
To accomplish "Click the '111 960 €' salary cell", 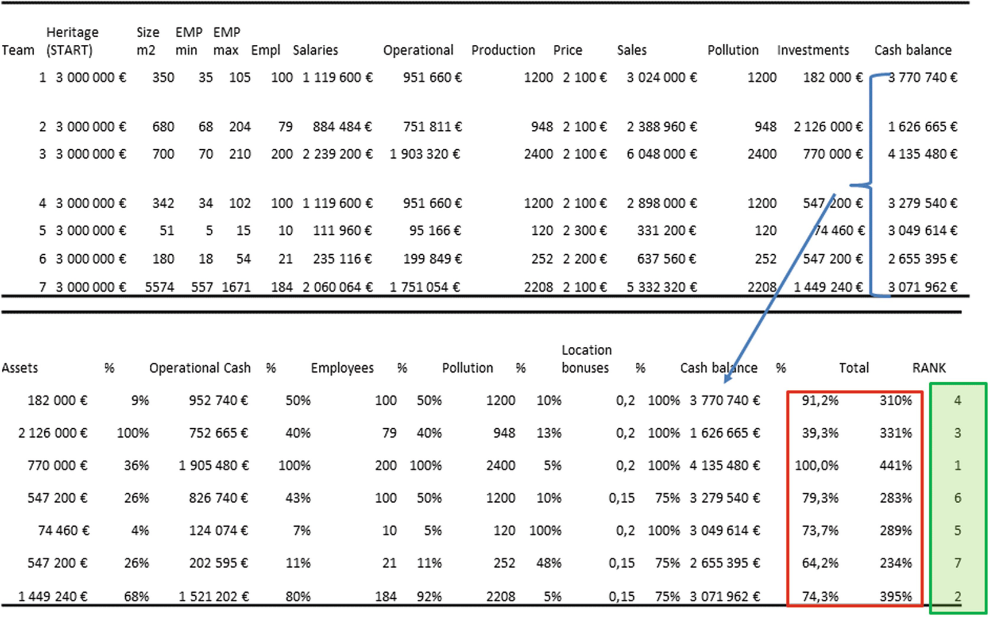I will [342, 231].
